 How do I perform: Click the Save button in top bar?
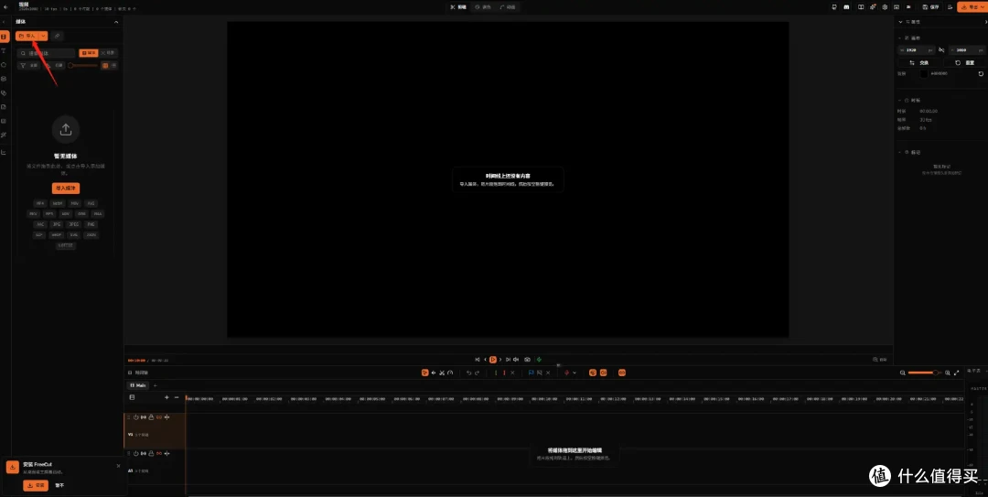tap(930, 7)
